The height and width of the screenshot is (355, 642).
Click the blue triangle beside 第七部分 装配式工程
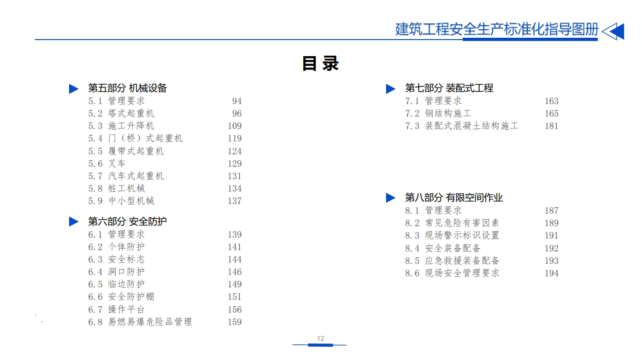click(391, 89)
